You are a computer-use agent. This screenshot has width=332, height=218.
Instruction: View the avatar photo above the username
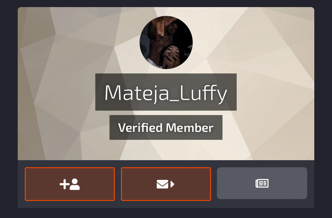pyautogui.click(x=166, y=42)
